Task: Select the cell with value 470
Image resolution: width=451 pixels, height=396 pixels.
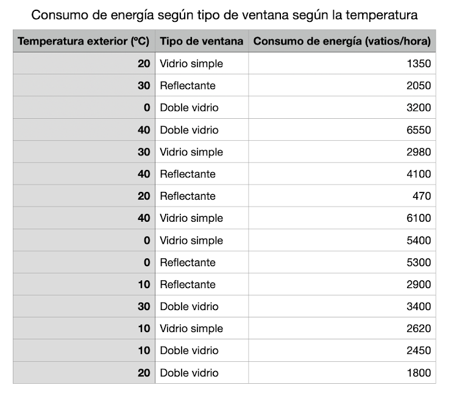Action: 342,196
